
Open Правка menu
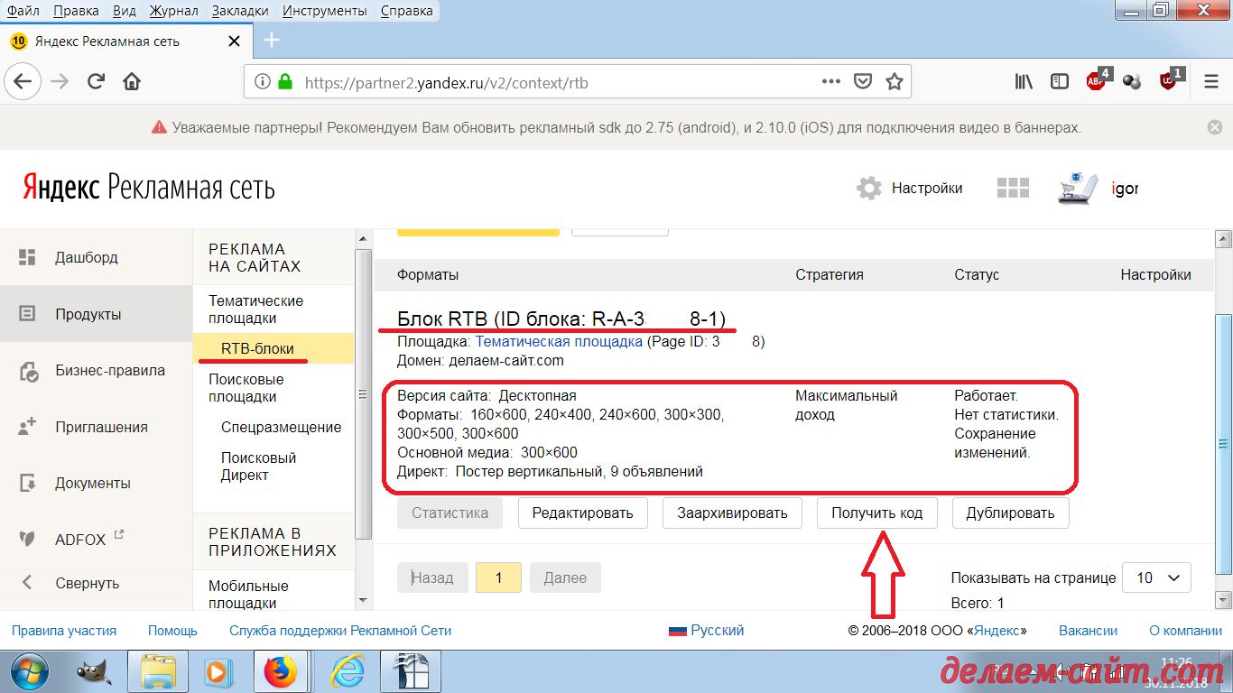click(x=77, y=11)
